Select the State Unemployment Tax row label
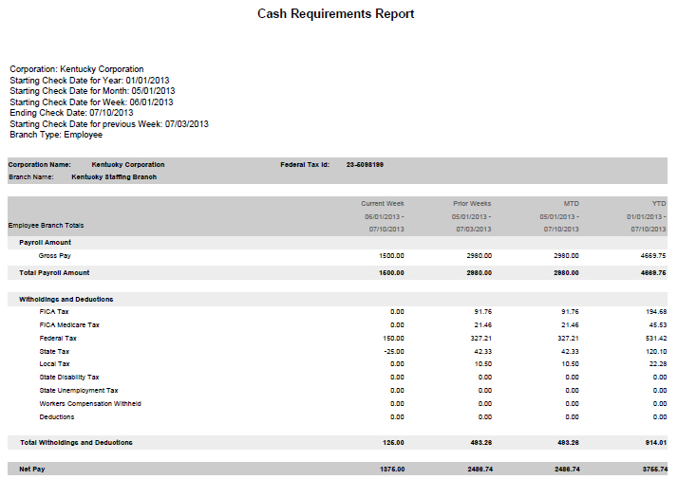 (x=79, y=390)
